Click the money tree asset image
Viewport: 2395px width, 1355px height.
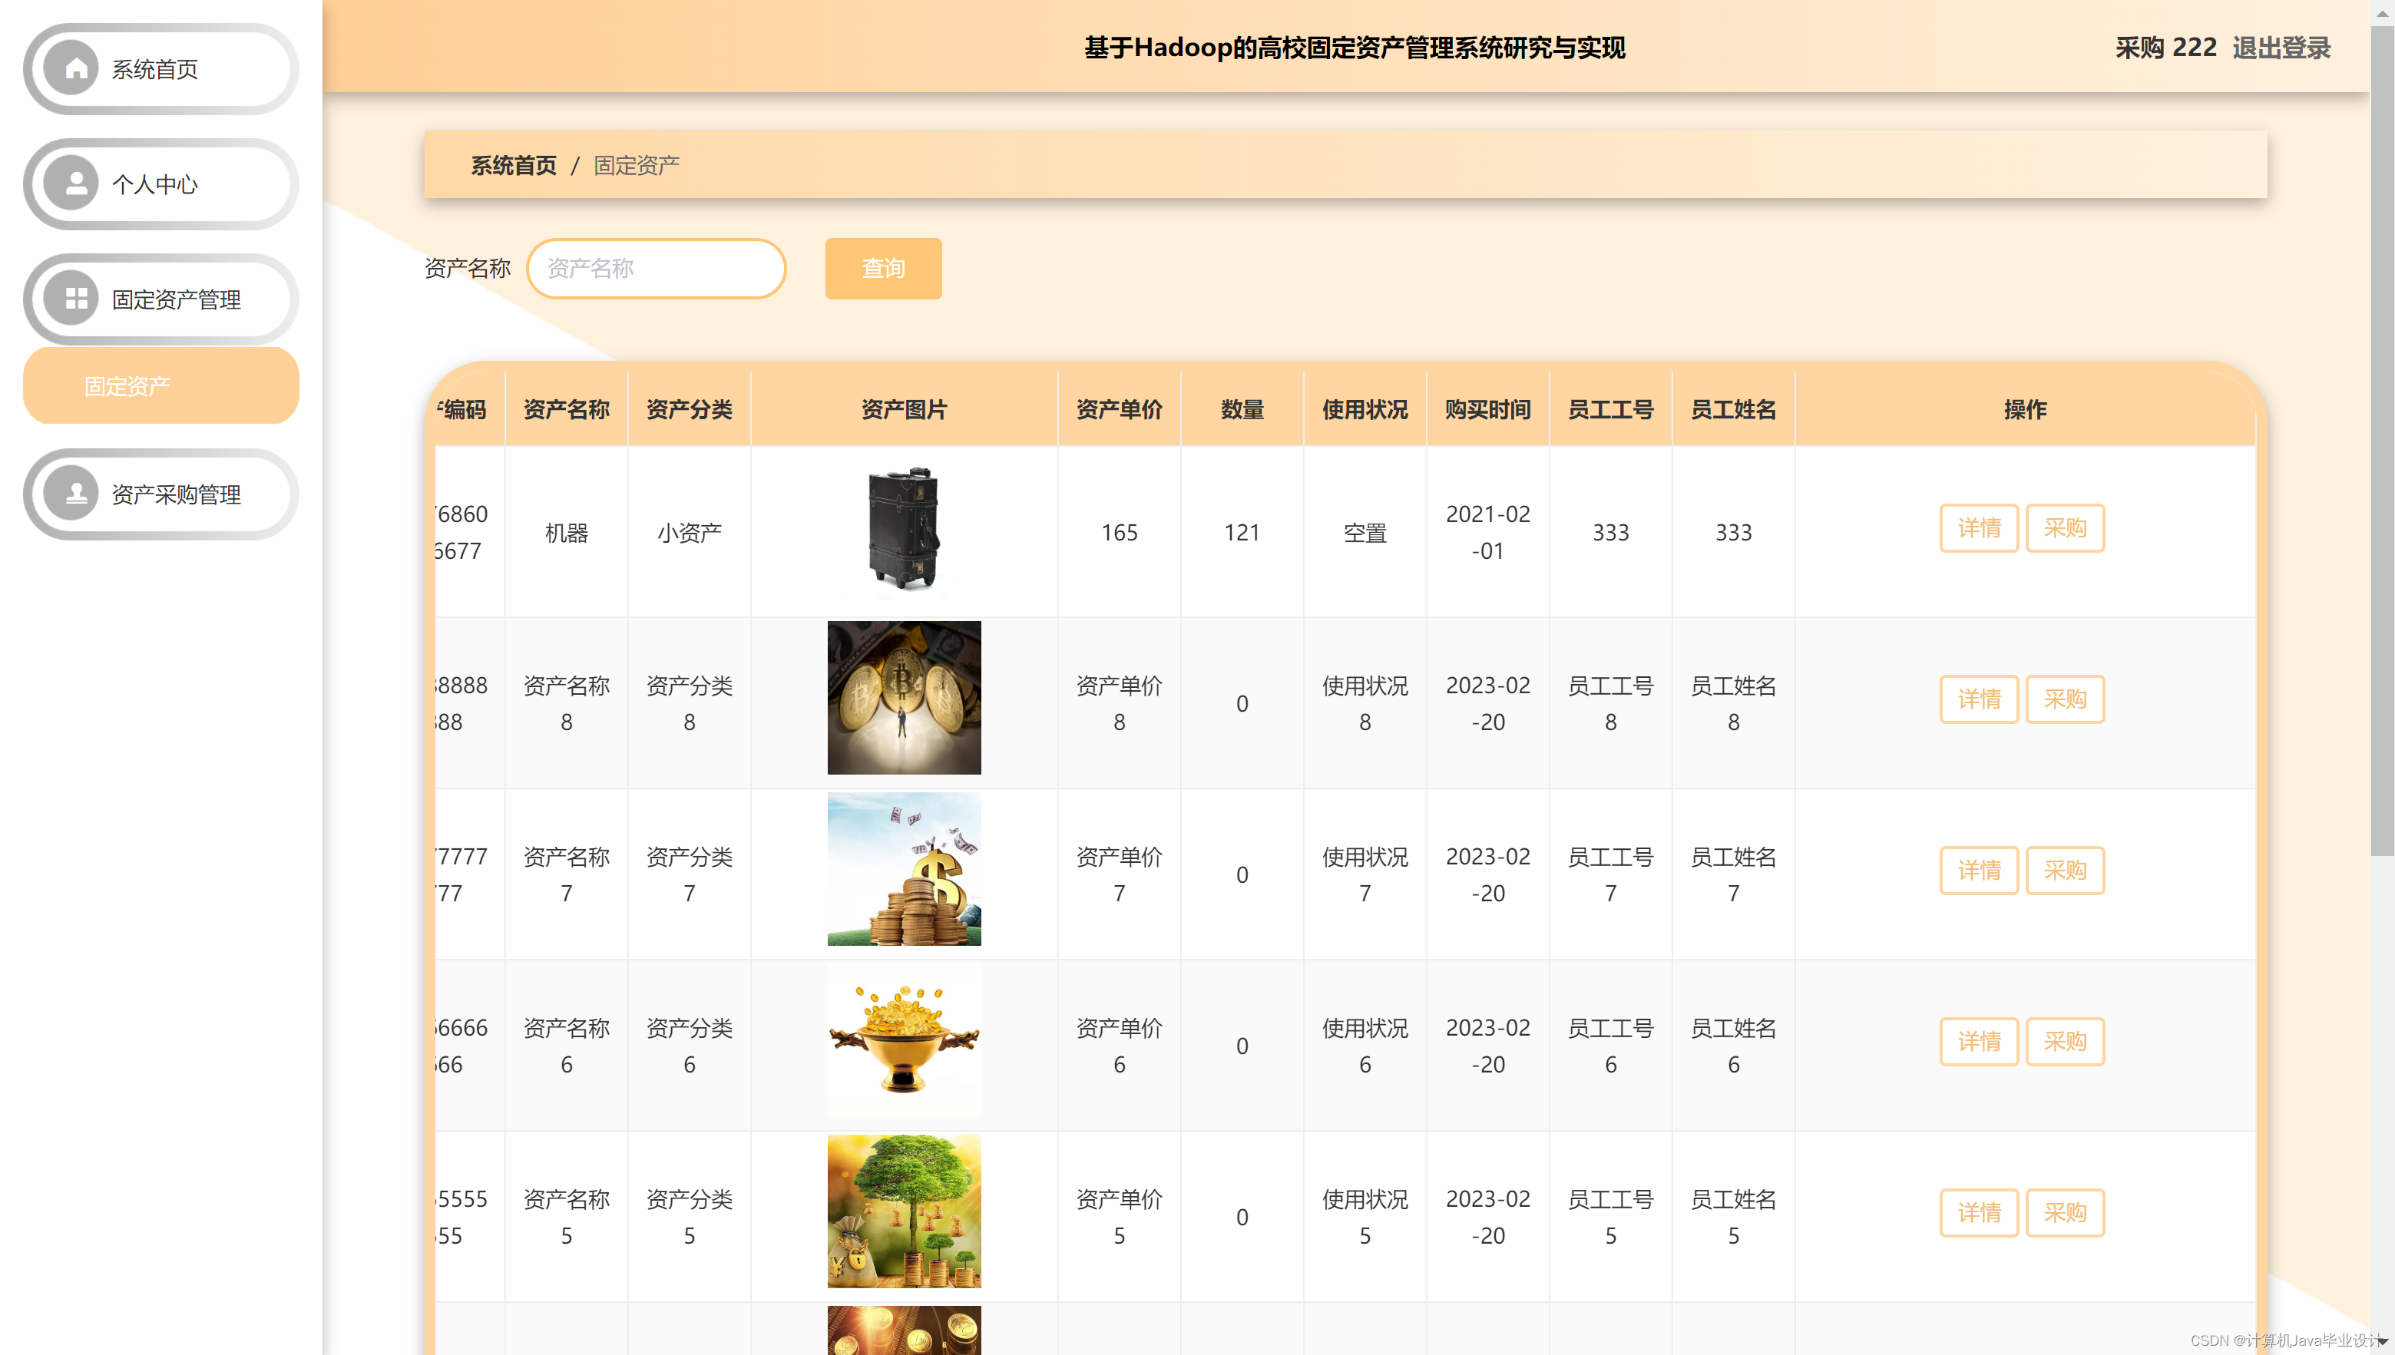[903, 1211]
